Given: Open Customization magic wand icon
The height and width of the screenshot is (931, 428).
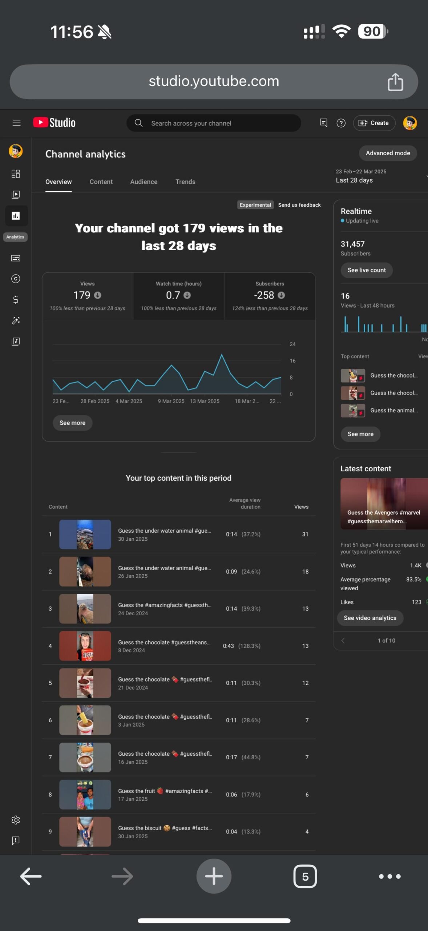Looking at the screenshot, I should coord(16,320).
